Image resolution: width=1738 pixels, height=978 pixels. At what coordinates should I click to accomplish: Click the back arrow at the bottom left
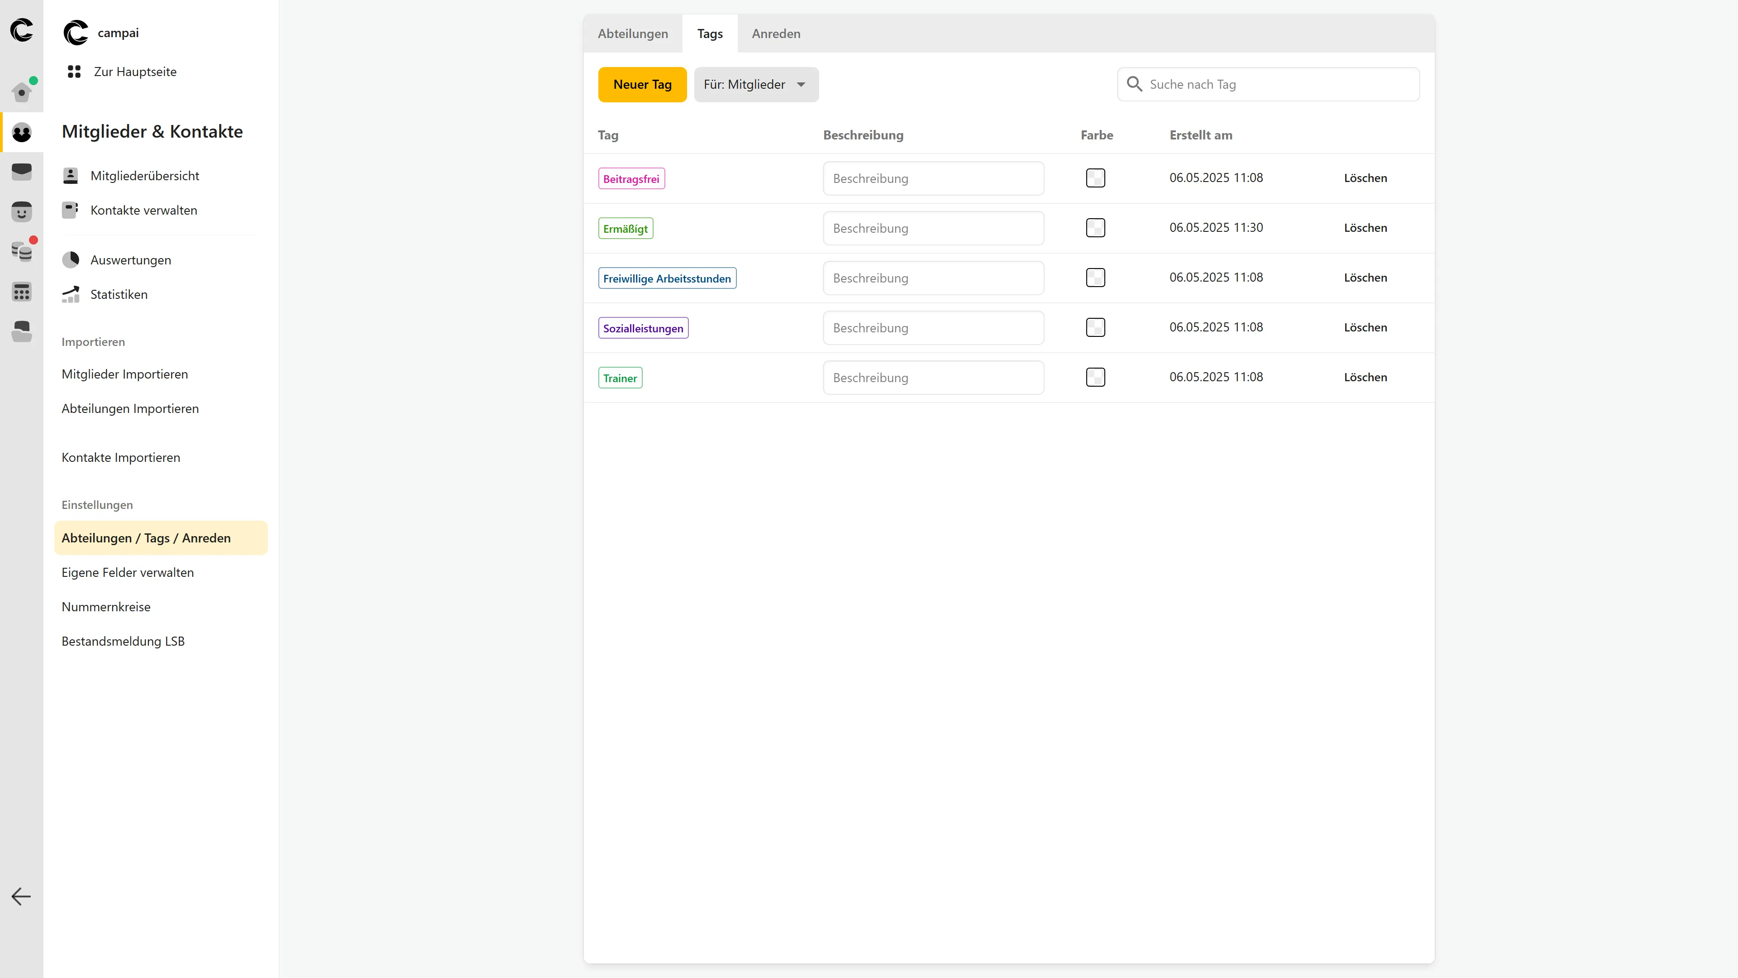click(22, 896)
